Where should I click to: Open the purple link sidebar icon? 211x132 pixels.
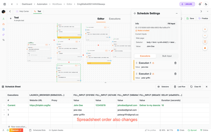click(x=3, y=35)
